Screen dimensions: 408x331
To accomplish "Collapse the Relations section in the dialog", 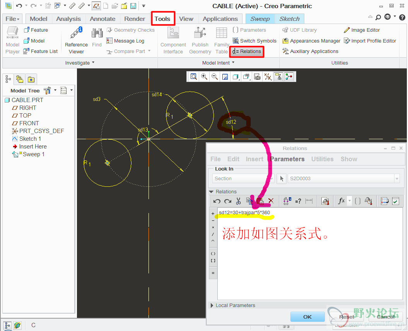I will coord(211,192).
